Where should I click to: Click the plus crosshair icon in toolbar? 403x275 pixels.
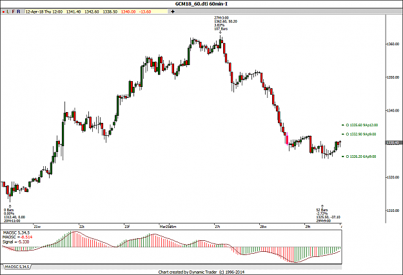click(x=172, y=12)
